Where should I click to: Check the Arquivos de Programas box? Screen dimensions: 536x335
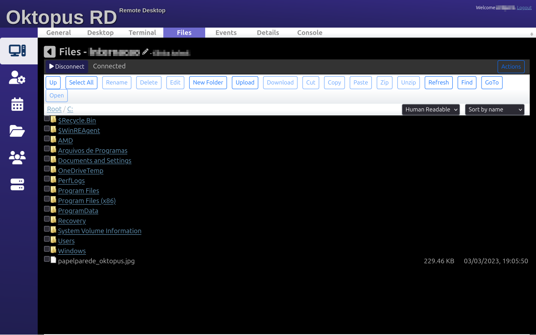click(x=47, y=149)
